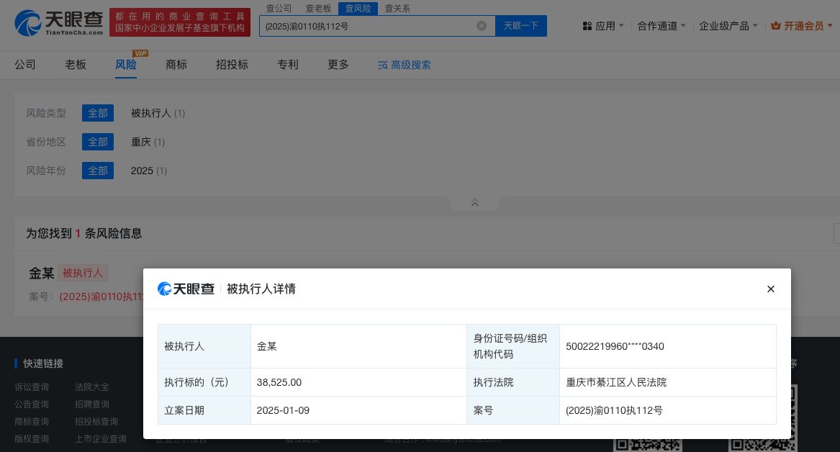Clear the search box with the X icon
The image size is (840, 452).
click(482, 26)
